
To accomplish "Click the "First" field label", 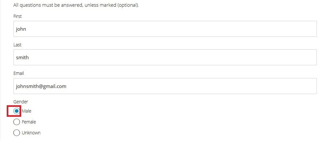I will coord(18,16).
